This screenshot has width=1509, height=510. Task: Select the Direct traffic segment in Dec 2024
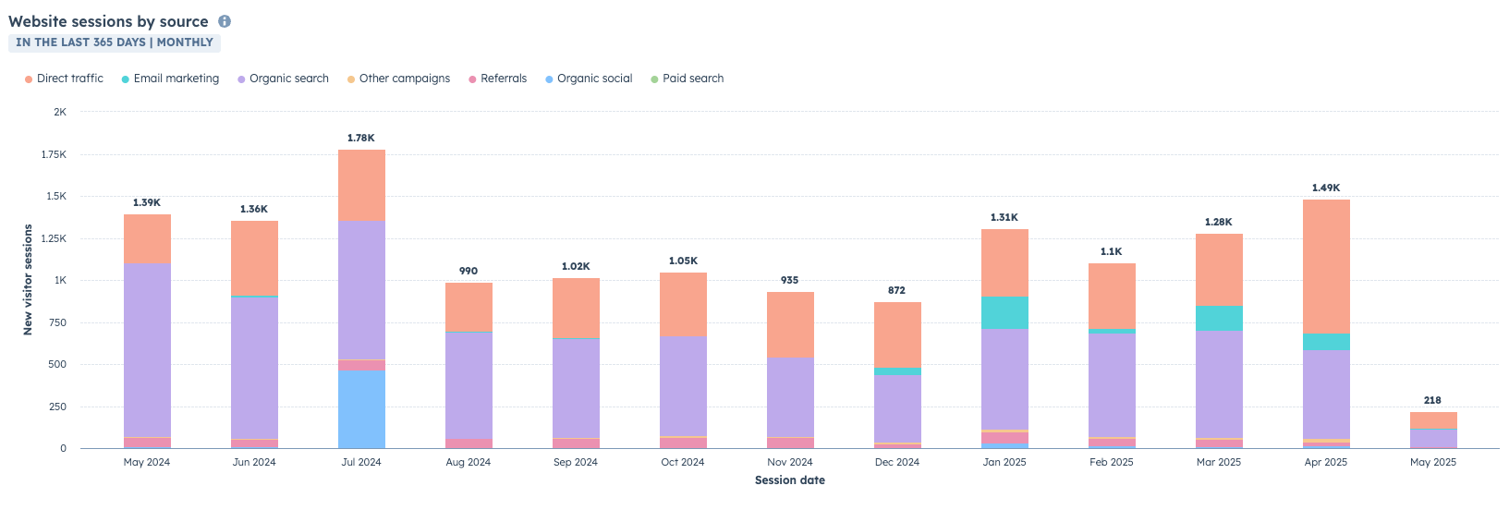(897, 334)
